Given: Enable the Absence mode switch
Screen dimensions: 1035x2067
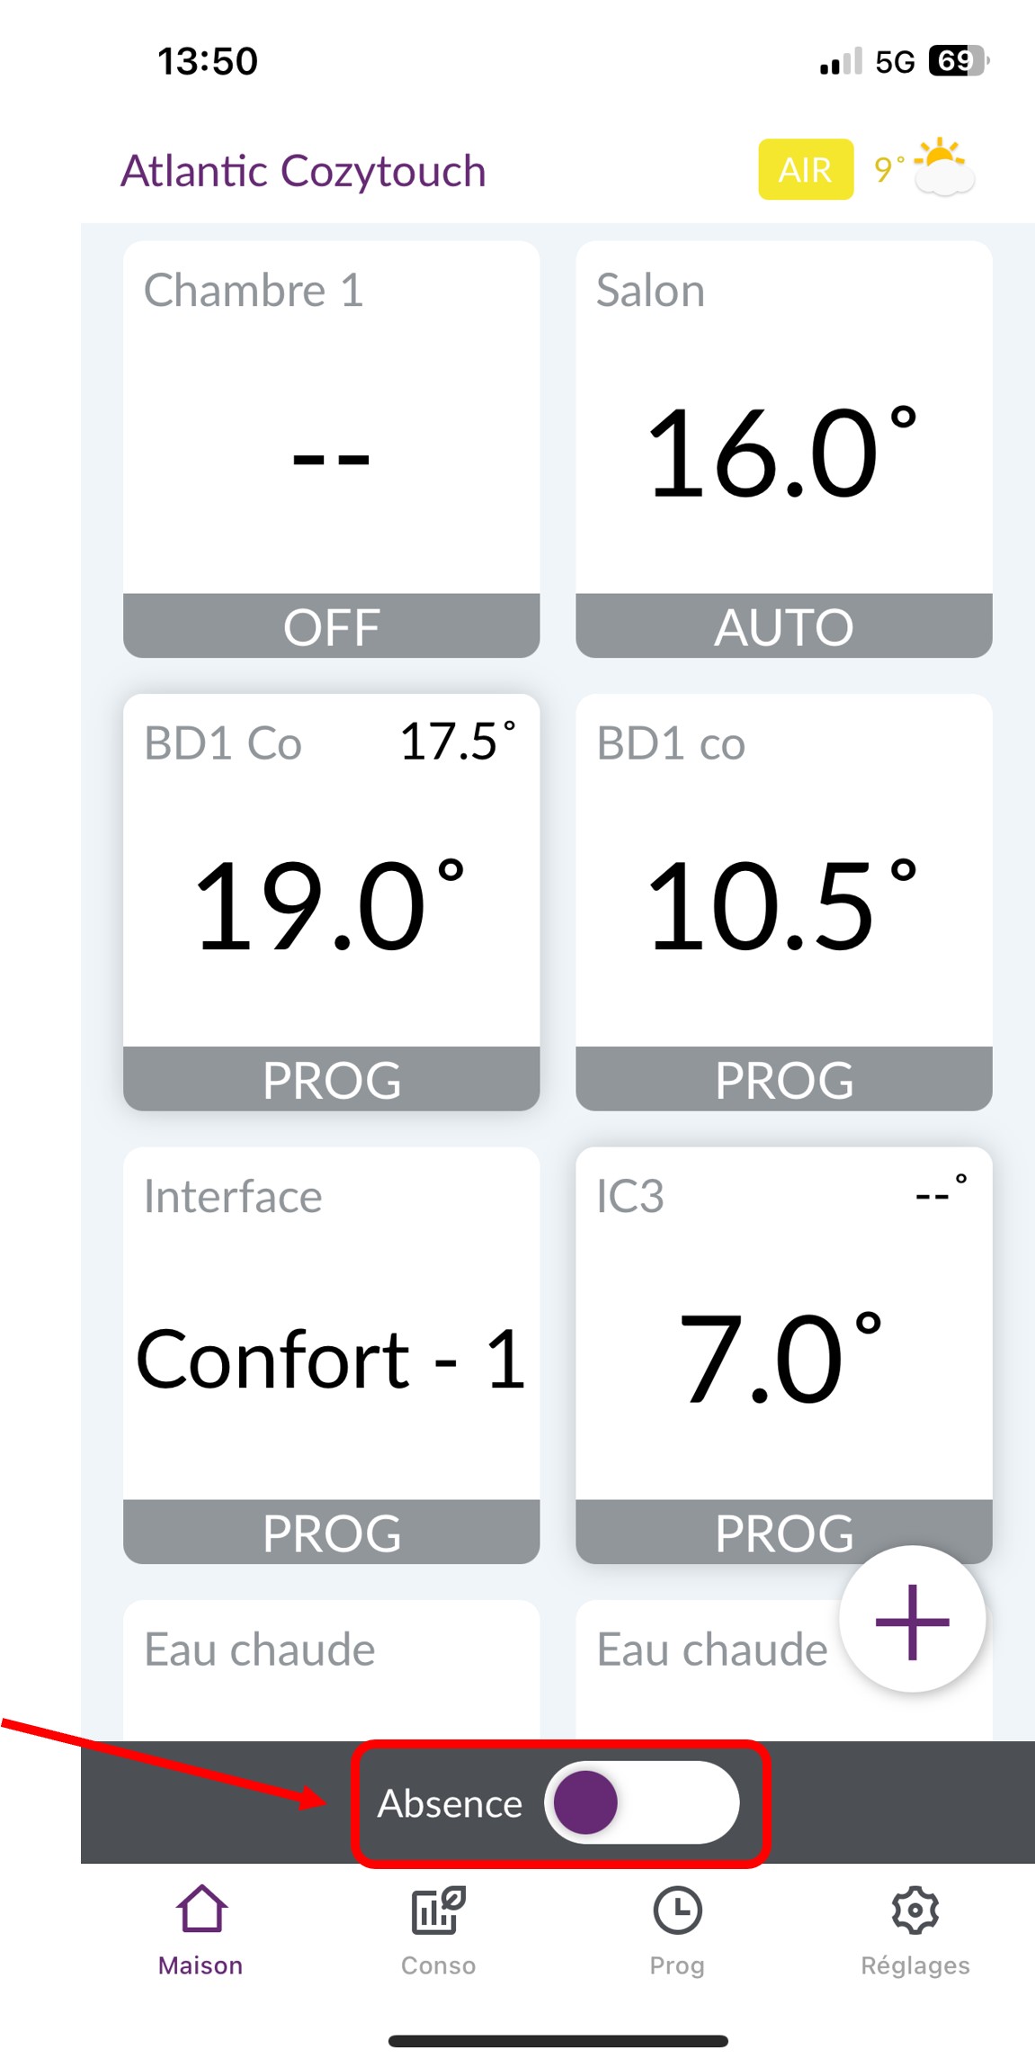Looking at the screenshot, I should [641, 1802].
